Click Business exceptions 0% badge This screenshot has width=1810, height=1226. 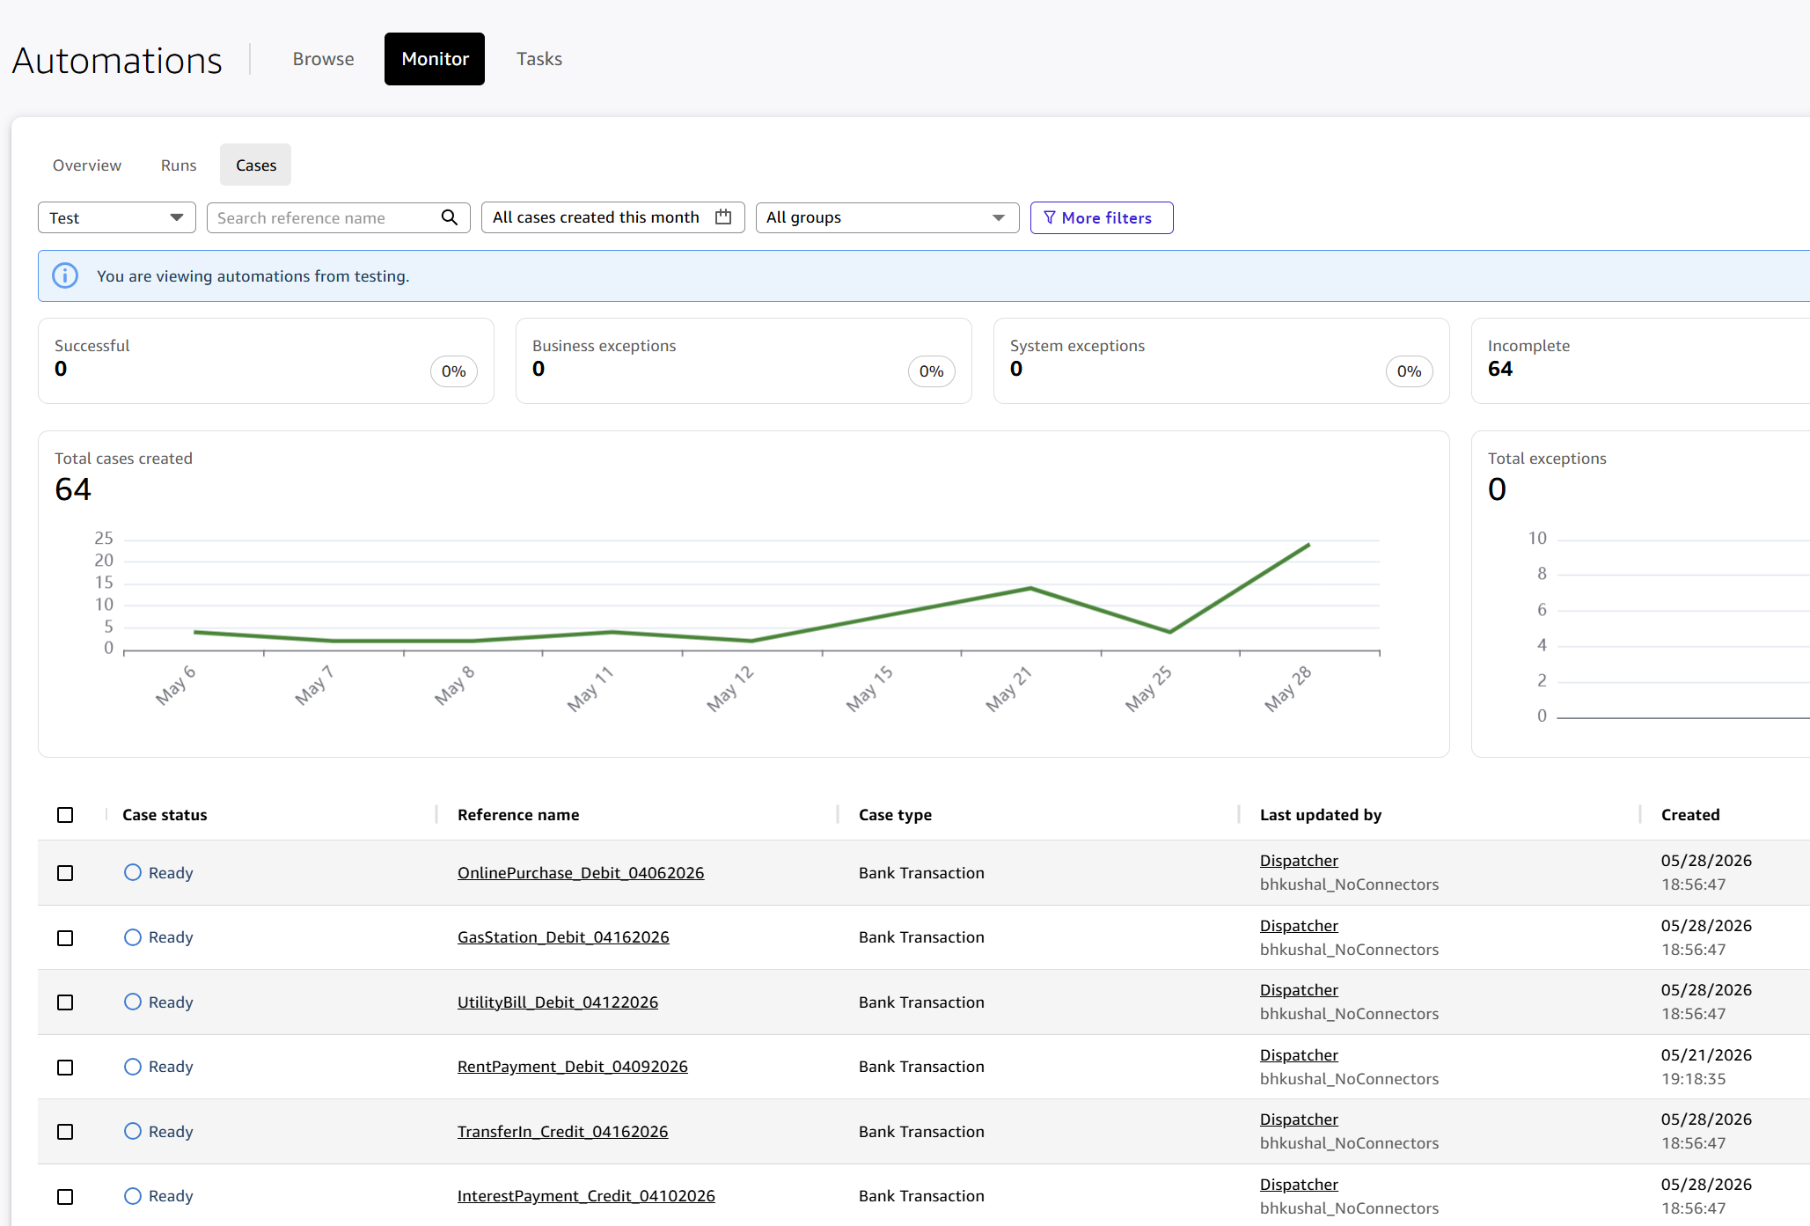click(932, 371)
